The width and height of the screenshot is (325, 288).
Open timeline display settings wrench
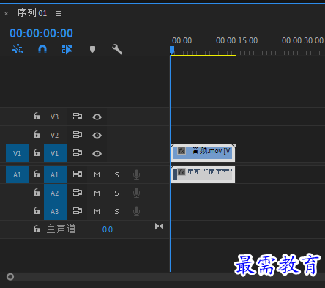tap(117, 49)
